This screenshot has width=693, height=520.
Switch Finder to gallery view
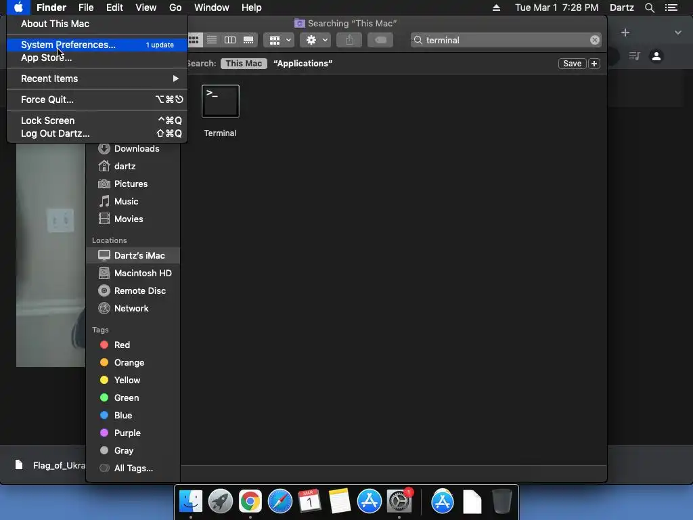click(248, 40)
